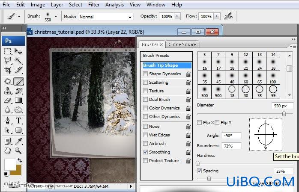
Task: Click the Hardness slider handle
Action: tap(198, 163)
